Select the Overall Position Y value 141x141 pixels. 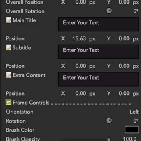[x=124, y=2]
